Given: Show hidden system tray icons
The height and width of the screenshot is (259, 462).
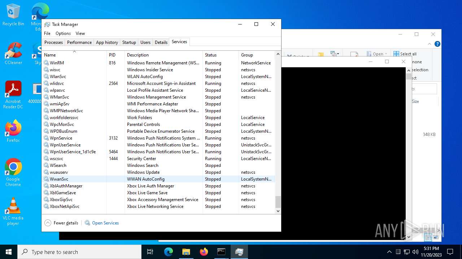Looking at the screenshot, I should [x=389, y=252].
